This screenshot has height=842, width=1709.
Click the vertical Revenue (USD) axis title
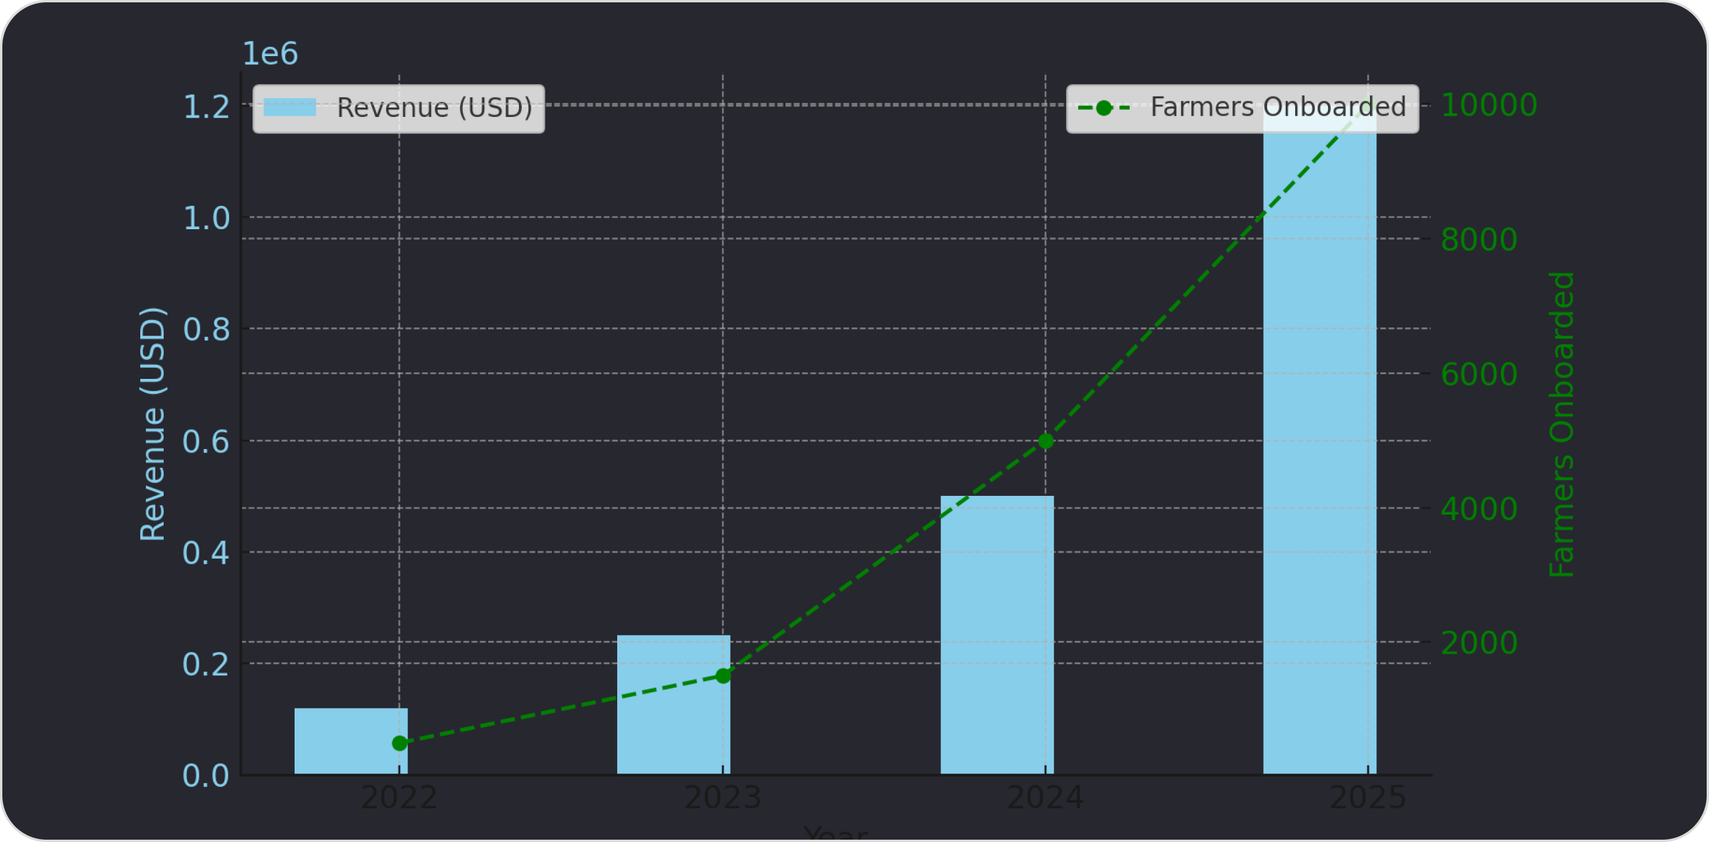(152, 423)
